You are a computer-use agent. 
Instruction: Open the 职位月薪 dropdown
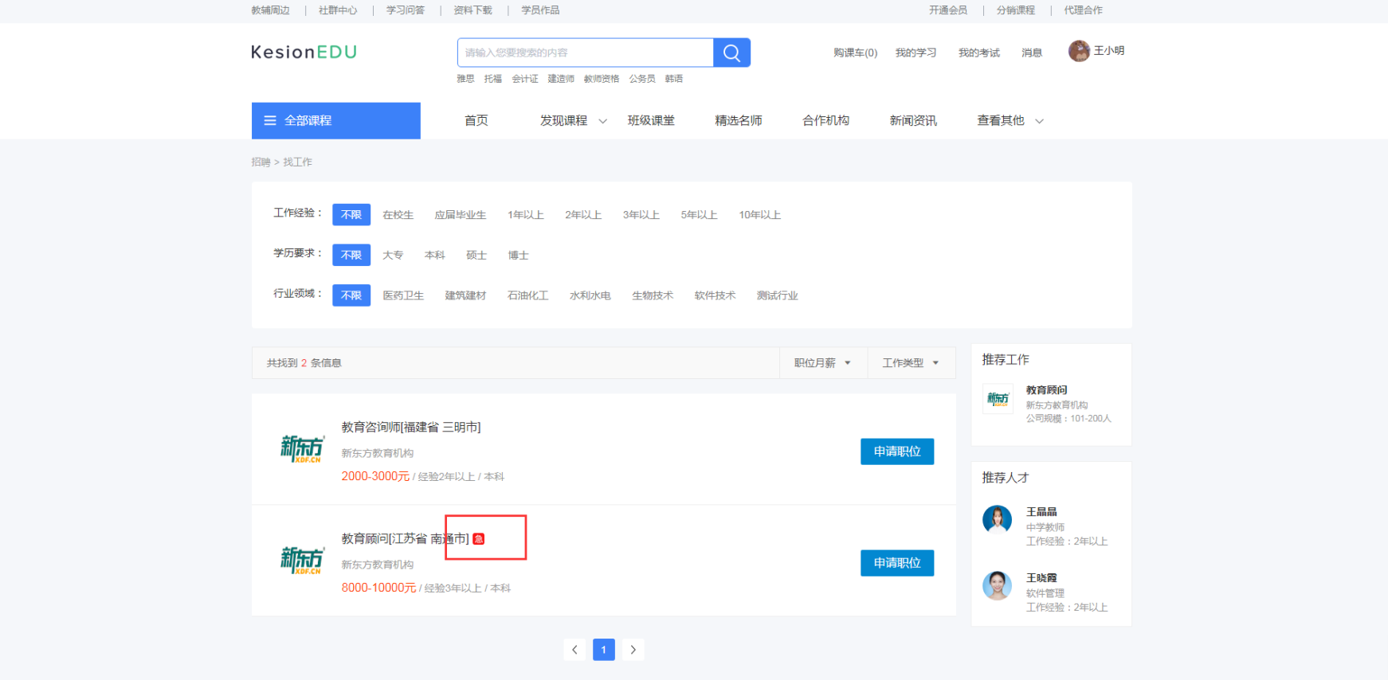[822, 363]
